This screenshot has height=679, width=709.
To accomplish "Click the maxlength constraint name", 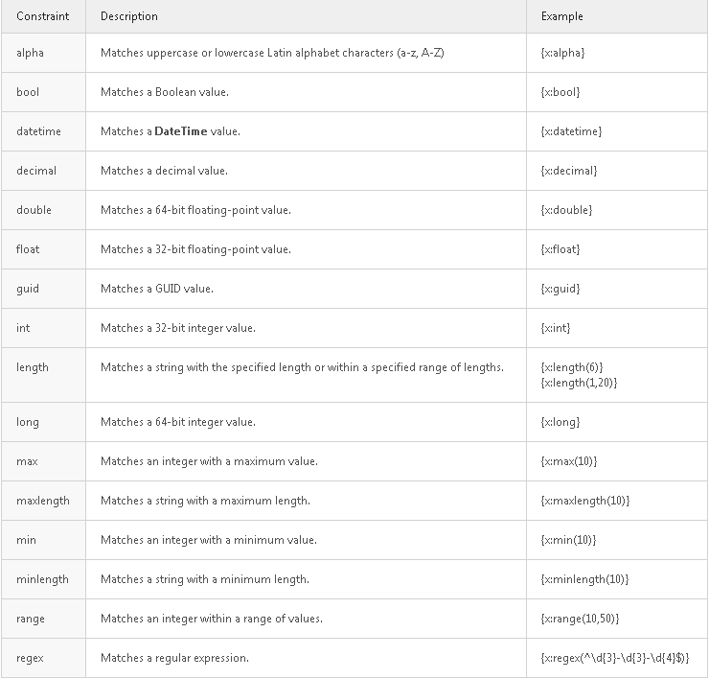I will 43,501.
